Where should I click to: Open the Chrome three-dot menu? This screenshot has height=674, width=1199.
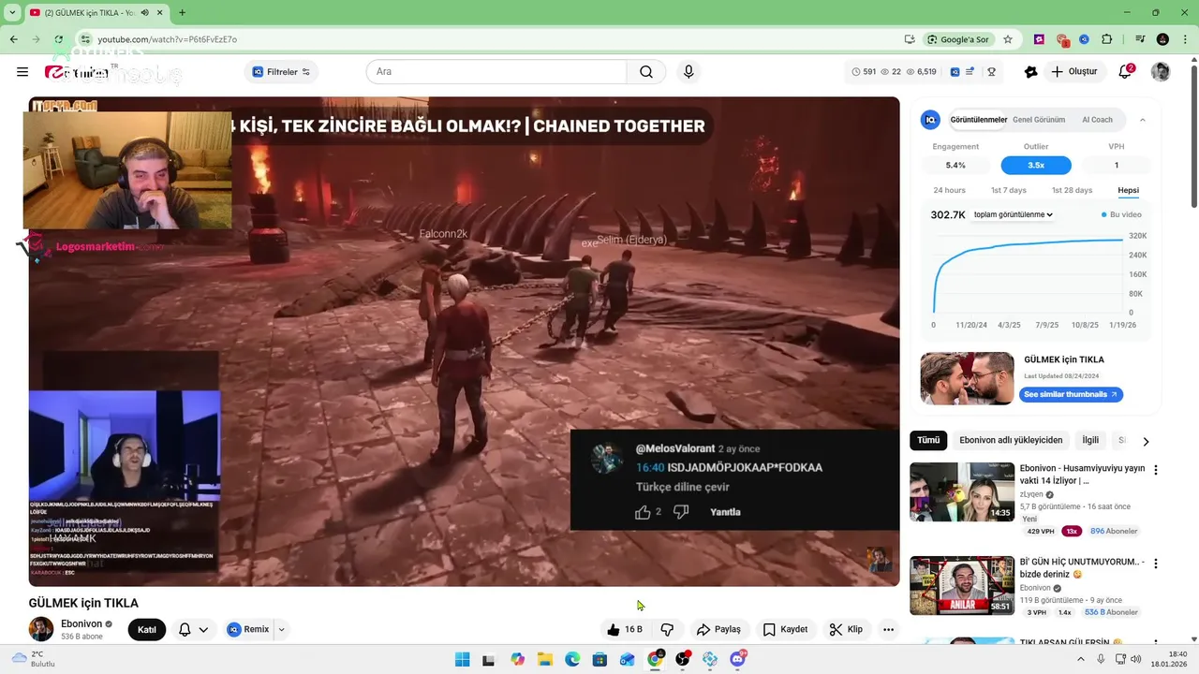[1185, 39]
